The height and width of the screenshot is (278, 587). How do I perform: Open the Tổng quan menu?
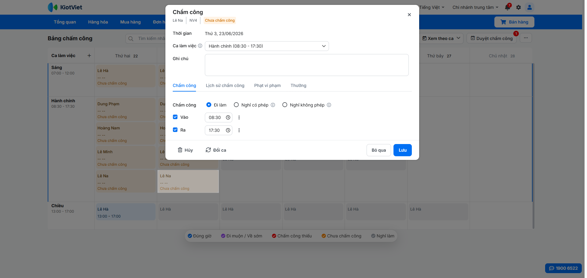point(65,22)
